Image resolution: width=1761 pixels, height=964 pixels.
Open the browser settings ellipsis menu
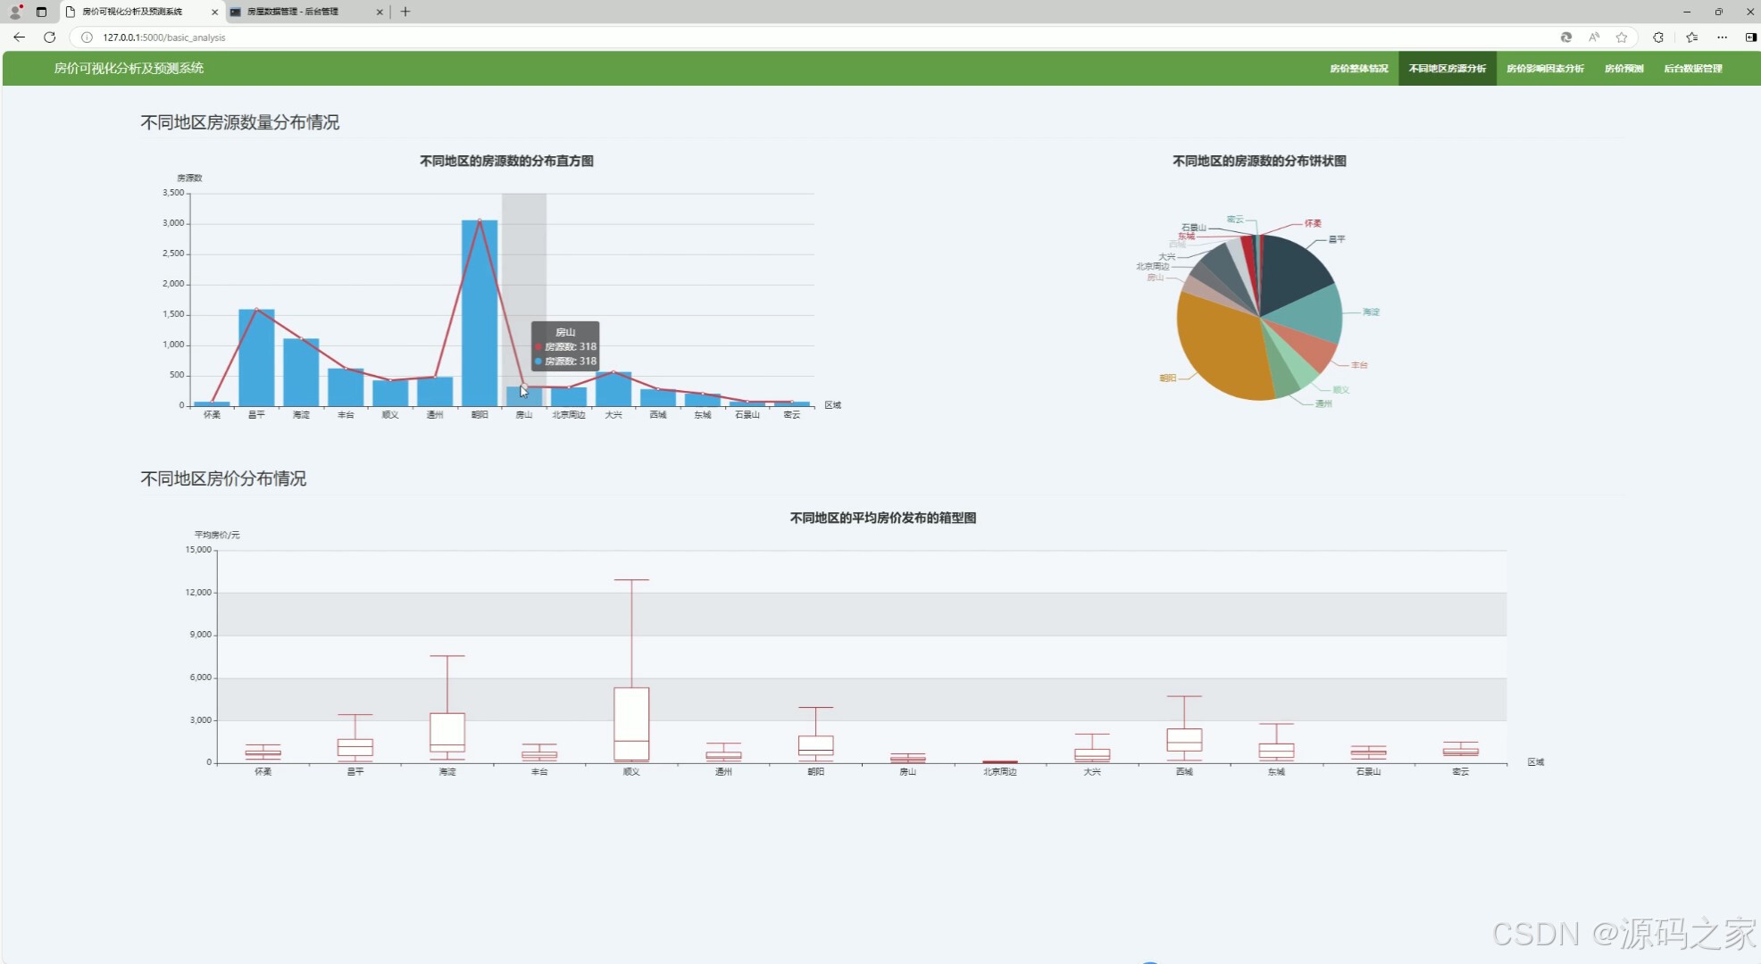(x=1723, y=37)
